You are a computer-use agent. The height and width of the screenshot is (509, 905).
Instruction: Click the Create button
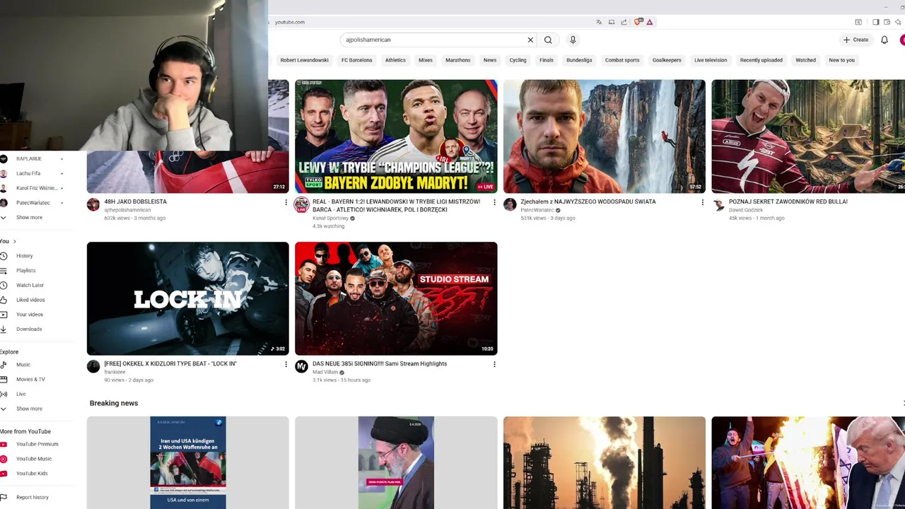(x=856, y=40)
